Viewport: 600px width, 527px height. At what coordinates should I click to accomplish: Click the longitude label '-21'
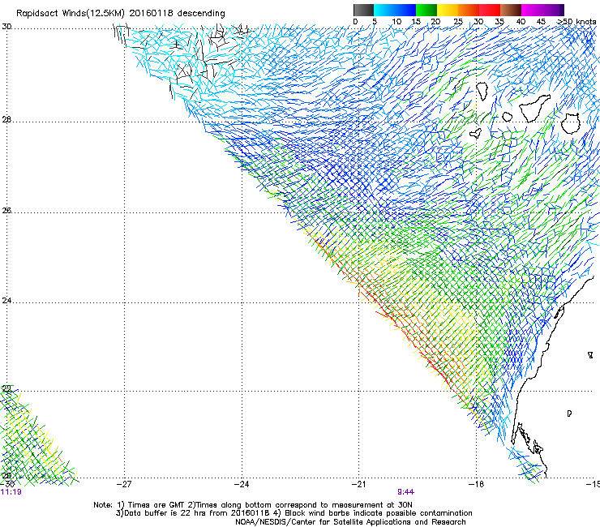tap(358, 484)
